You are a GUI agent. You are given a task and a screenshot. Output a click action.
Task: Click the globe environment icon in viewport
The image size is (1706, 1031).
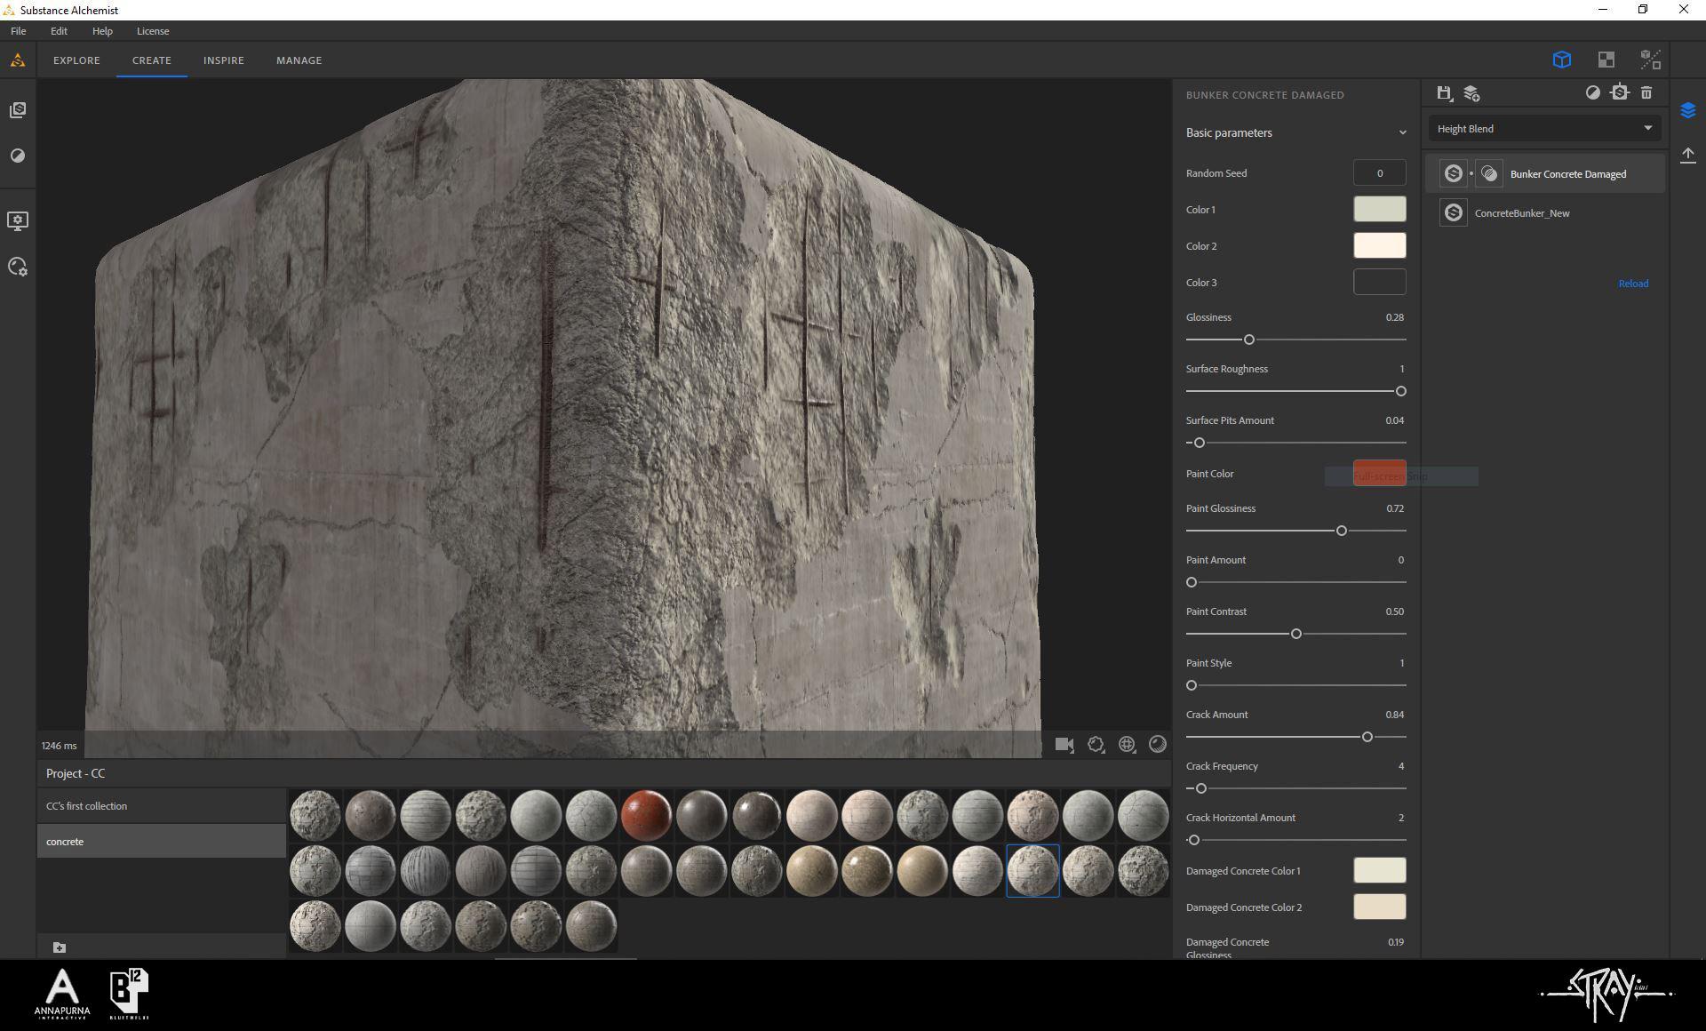pos(1127,745)
